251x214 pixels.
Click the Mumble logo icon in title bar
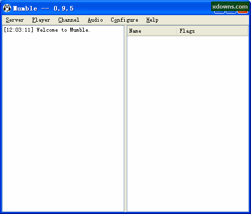pos(7,8)
